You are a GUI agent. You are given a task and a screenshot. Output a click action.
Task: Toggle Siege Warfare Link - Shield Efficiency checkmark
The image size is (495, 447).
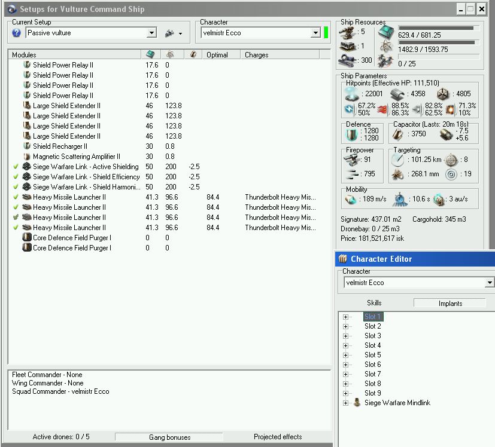pyautogui.click(x=16, y=176)
